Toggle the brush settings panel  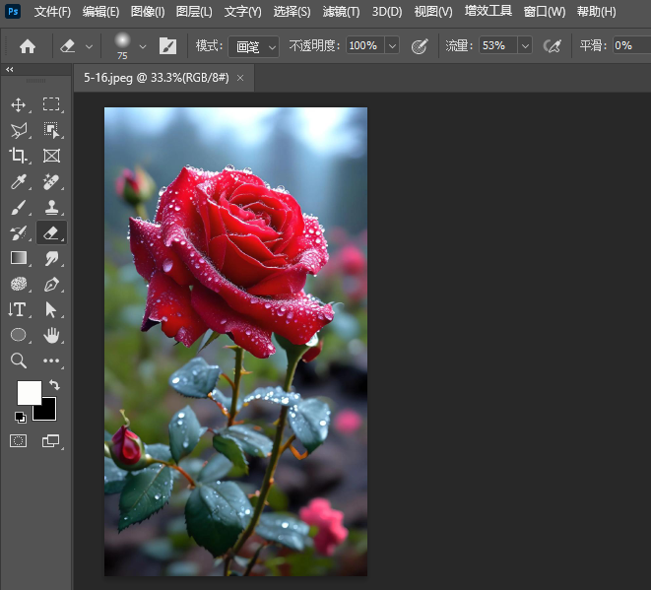point(167,46)
